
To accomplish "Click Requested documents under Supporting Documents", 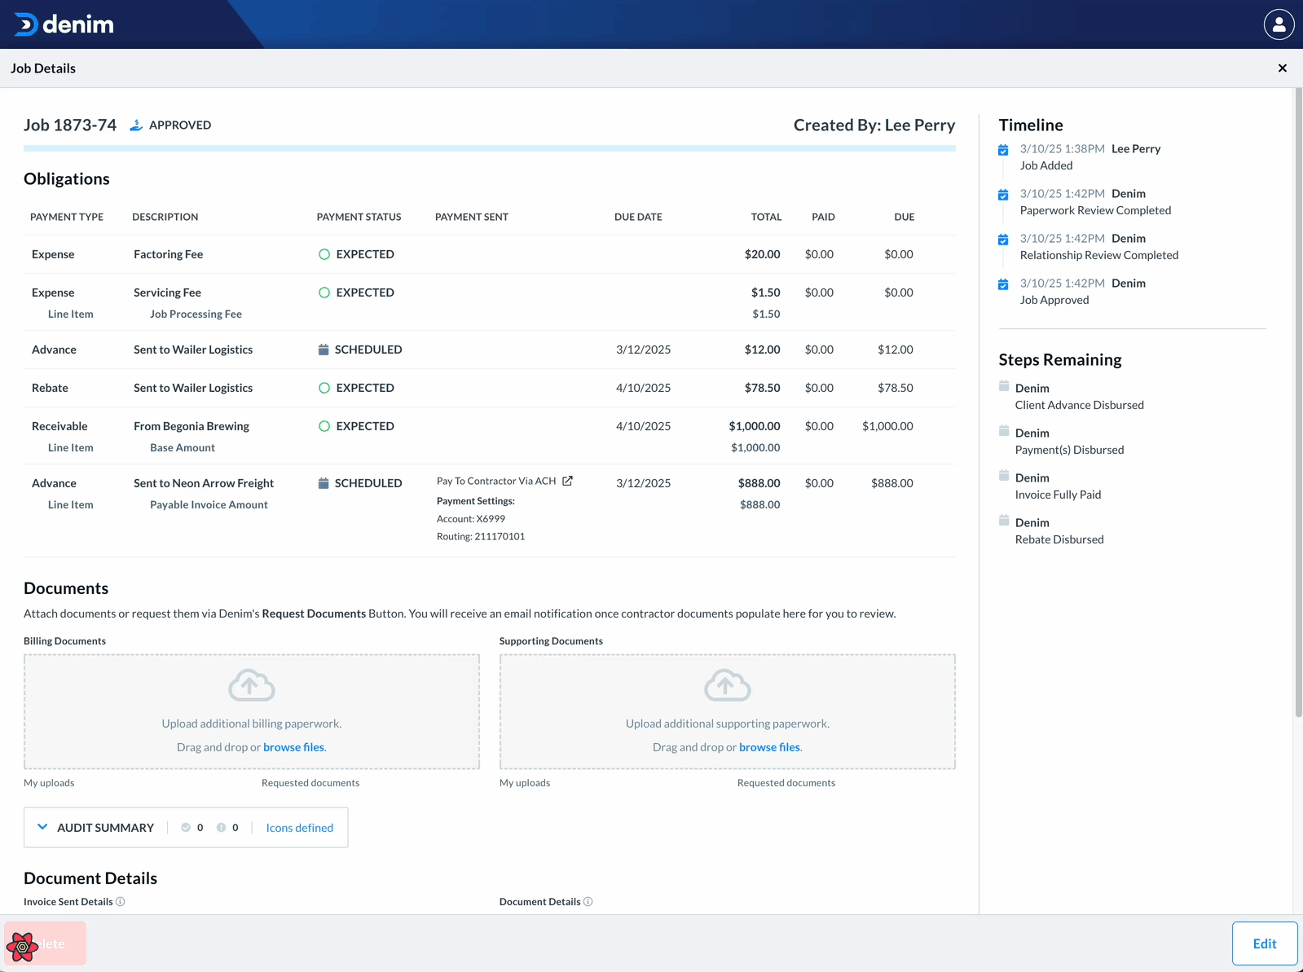I will (786, 783).
